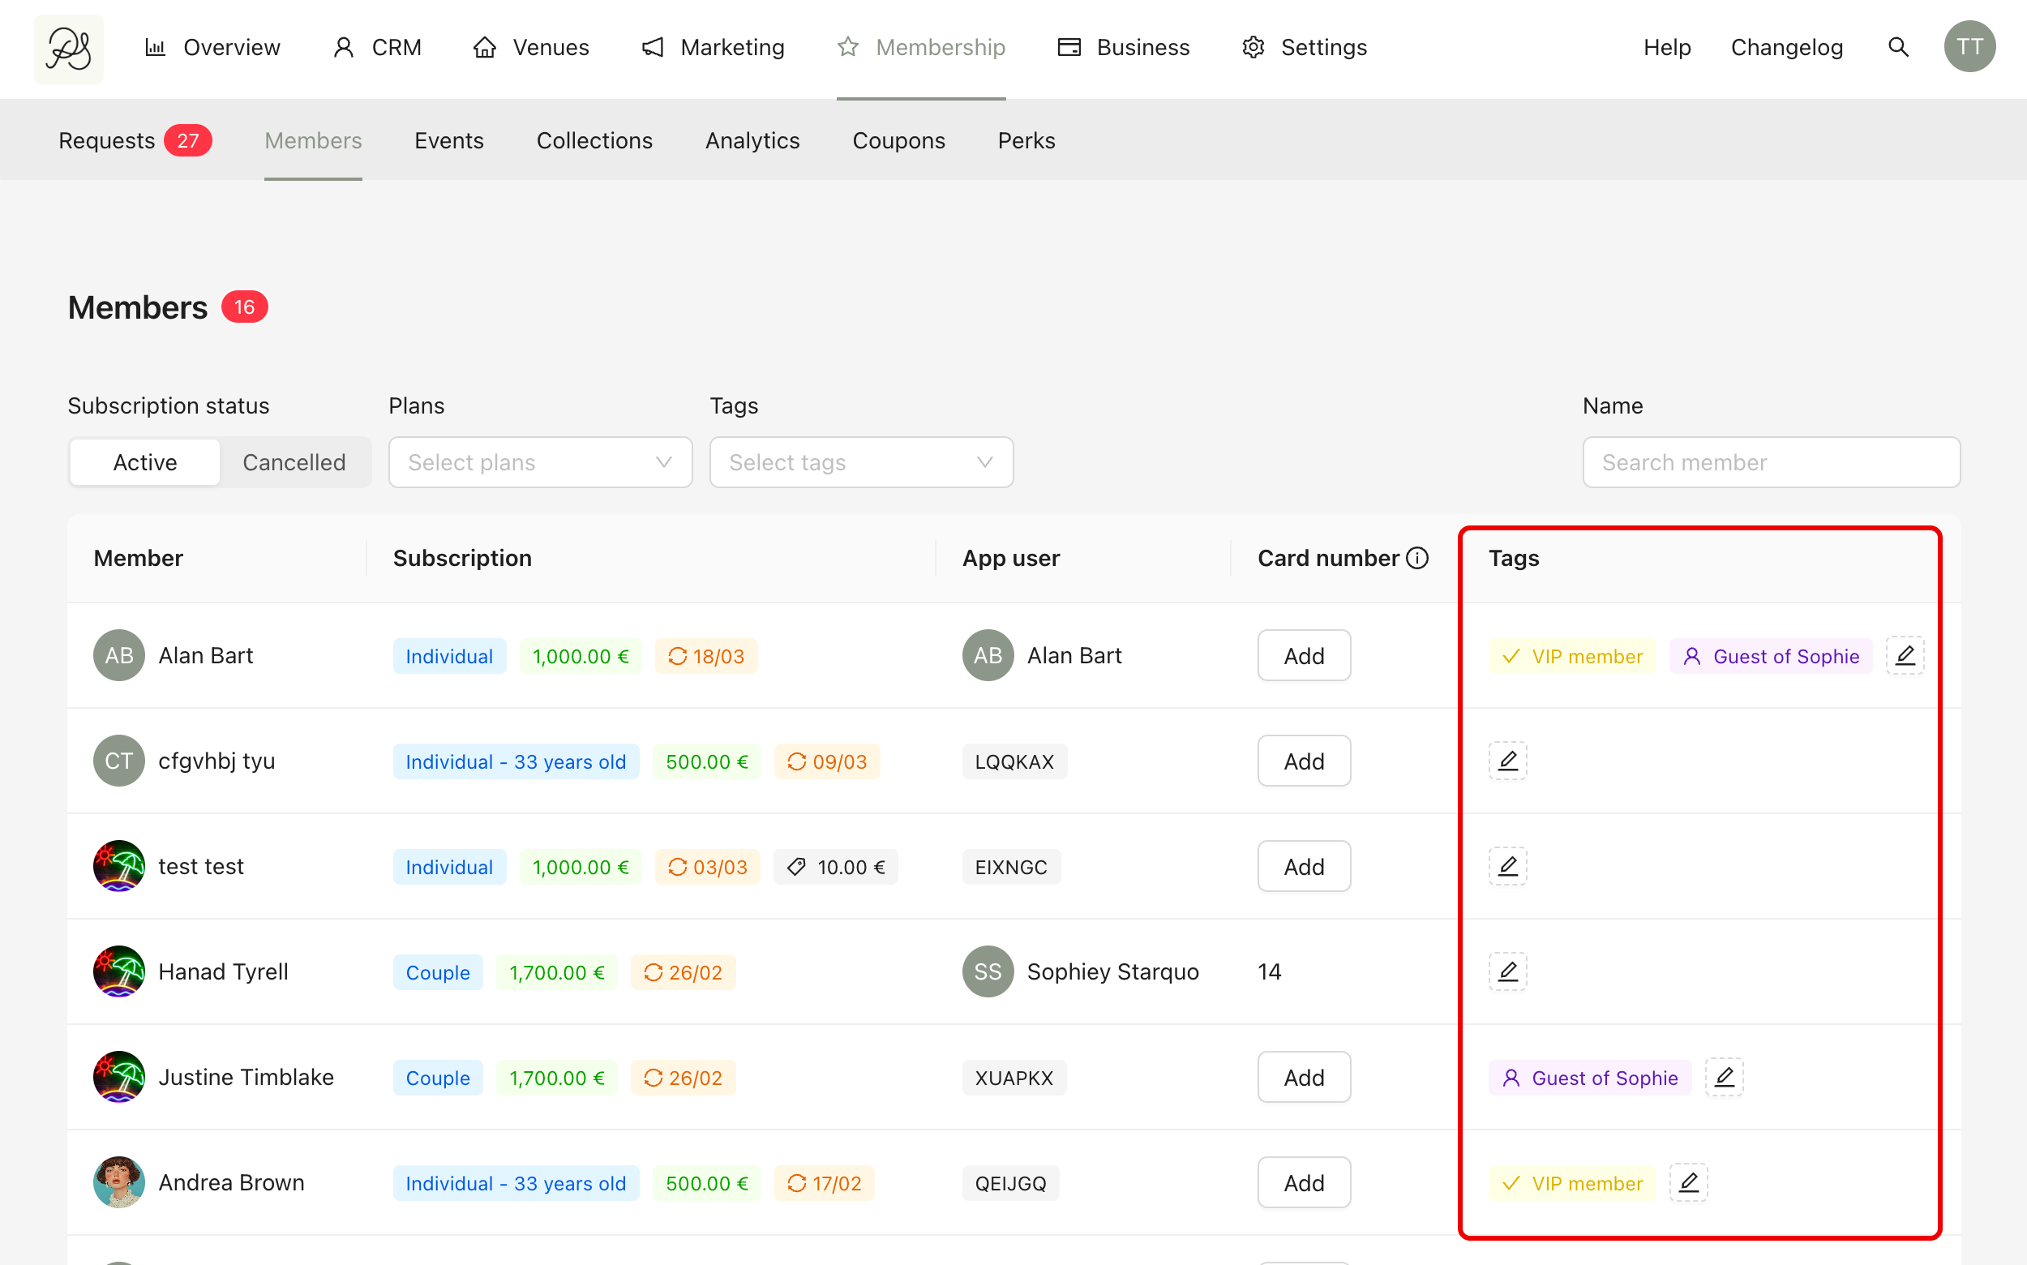The width and height of the screenshot is (2027, 1265).
Task: Go to the CRM menu
Action: (377, 48)
